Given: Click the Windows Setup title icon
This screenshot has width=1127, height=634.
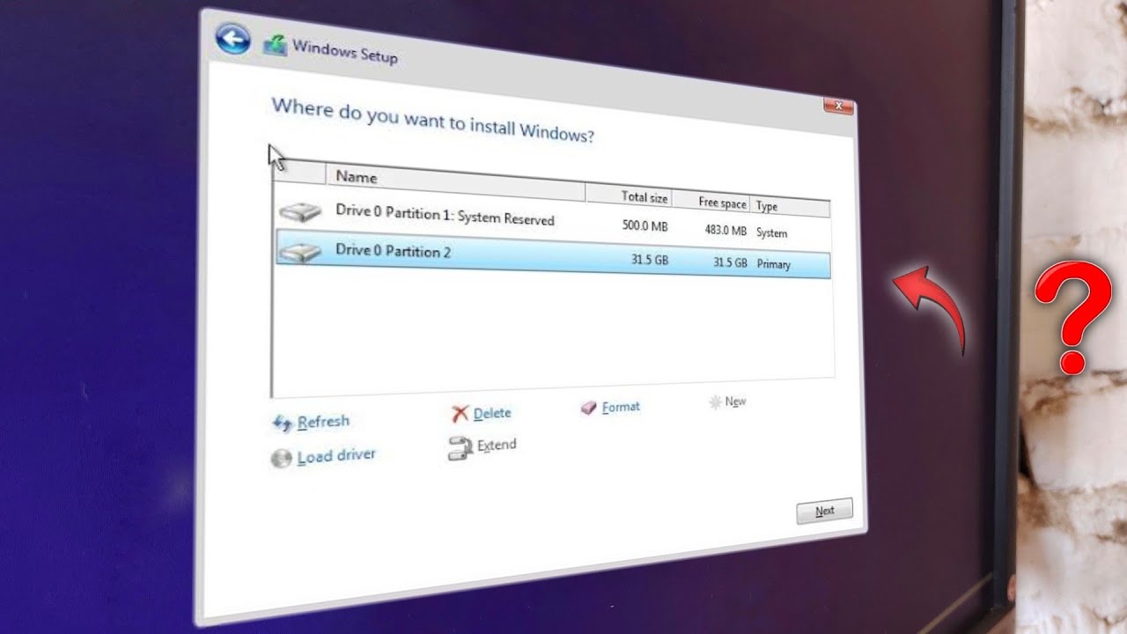Looking at the screenshot, I should click(275, 45).
